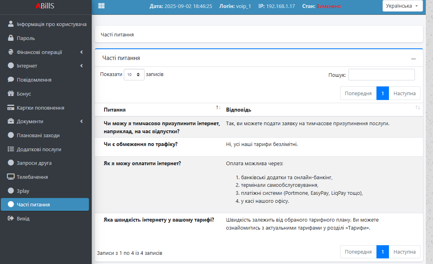Click the circle icon beside 3play
Viewport: 433px width, 264px height.
click(11, 190)
